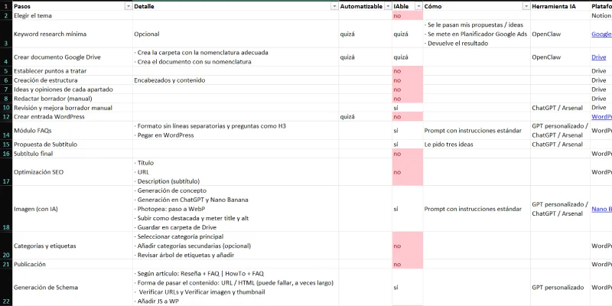The image size is (612, 306).
Task: Select the cell 'Categorías y etiquetas'
Action: click(x=73, y=246)
